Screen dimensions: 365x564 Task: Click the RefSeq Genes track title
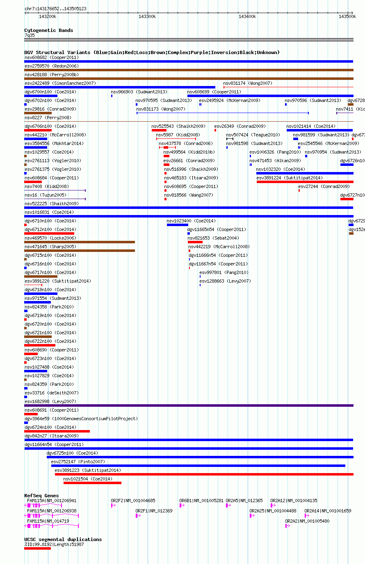coord(41,496)
